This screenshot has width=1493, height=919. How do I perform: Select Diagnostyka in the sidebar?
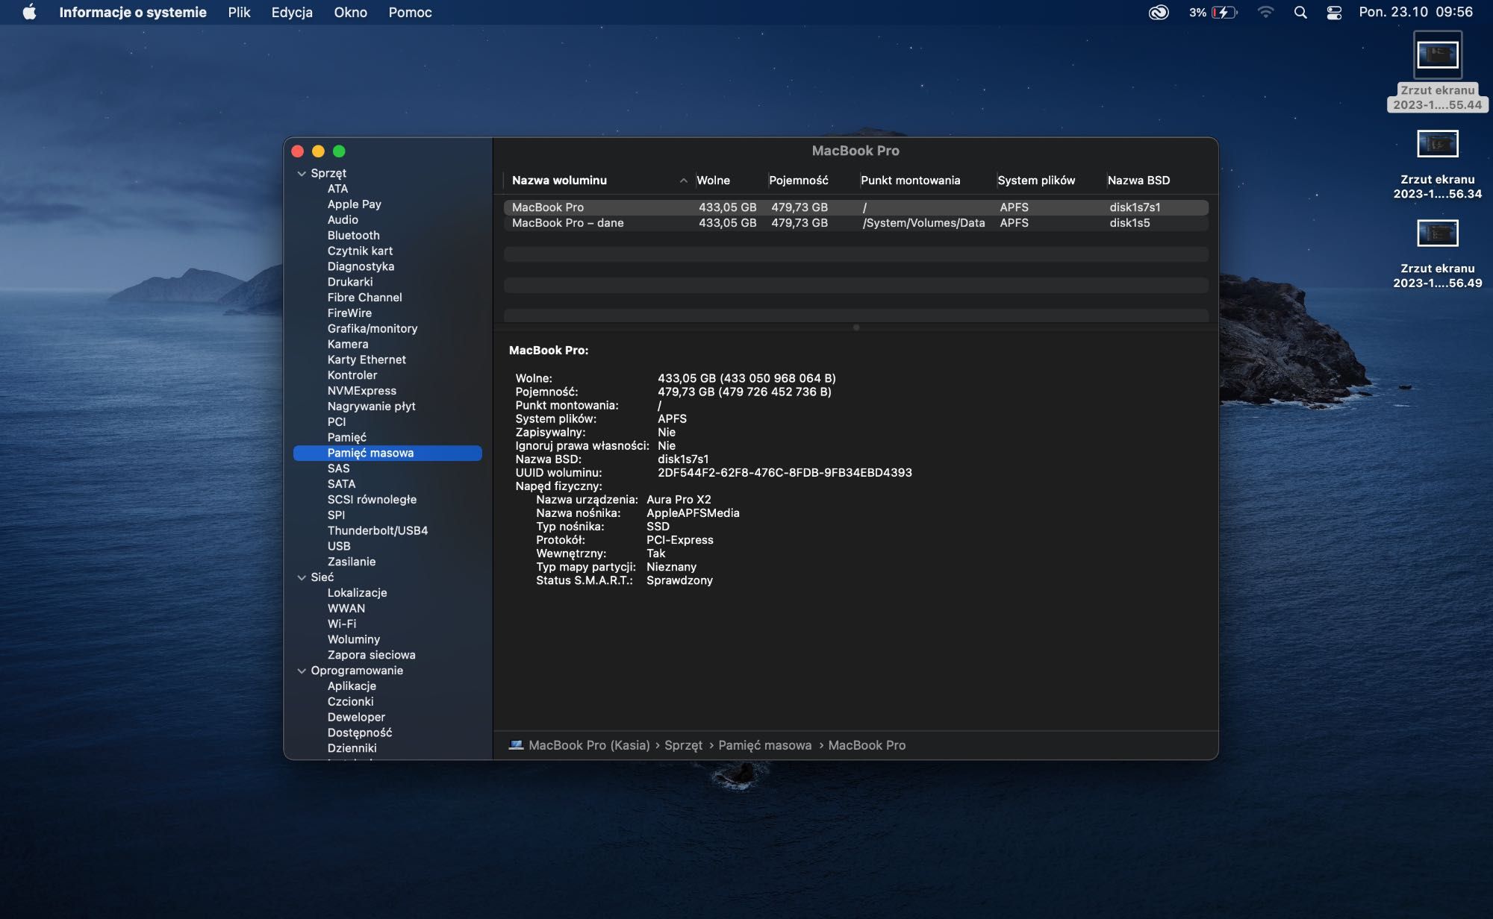(x=361, y=266)
